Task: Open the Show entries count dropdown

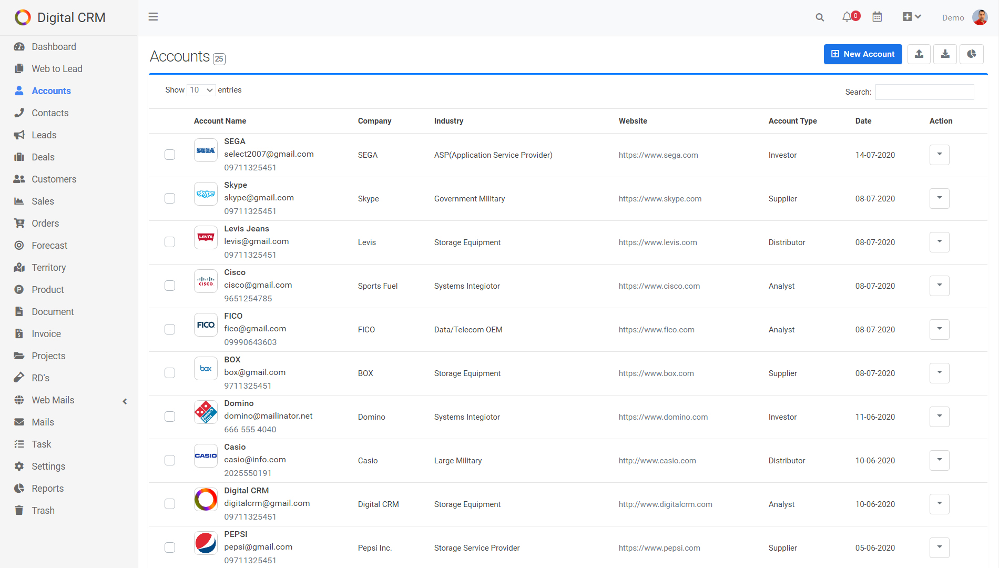Action: (201, 90)
